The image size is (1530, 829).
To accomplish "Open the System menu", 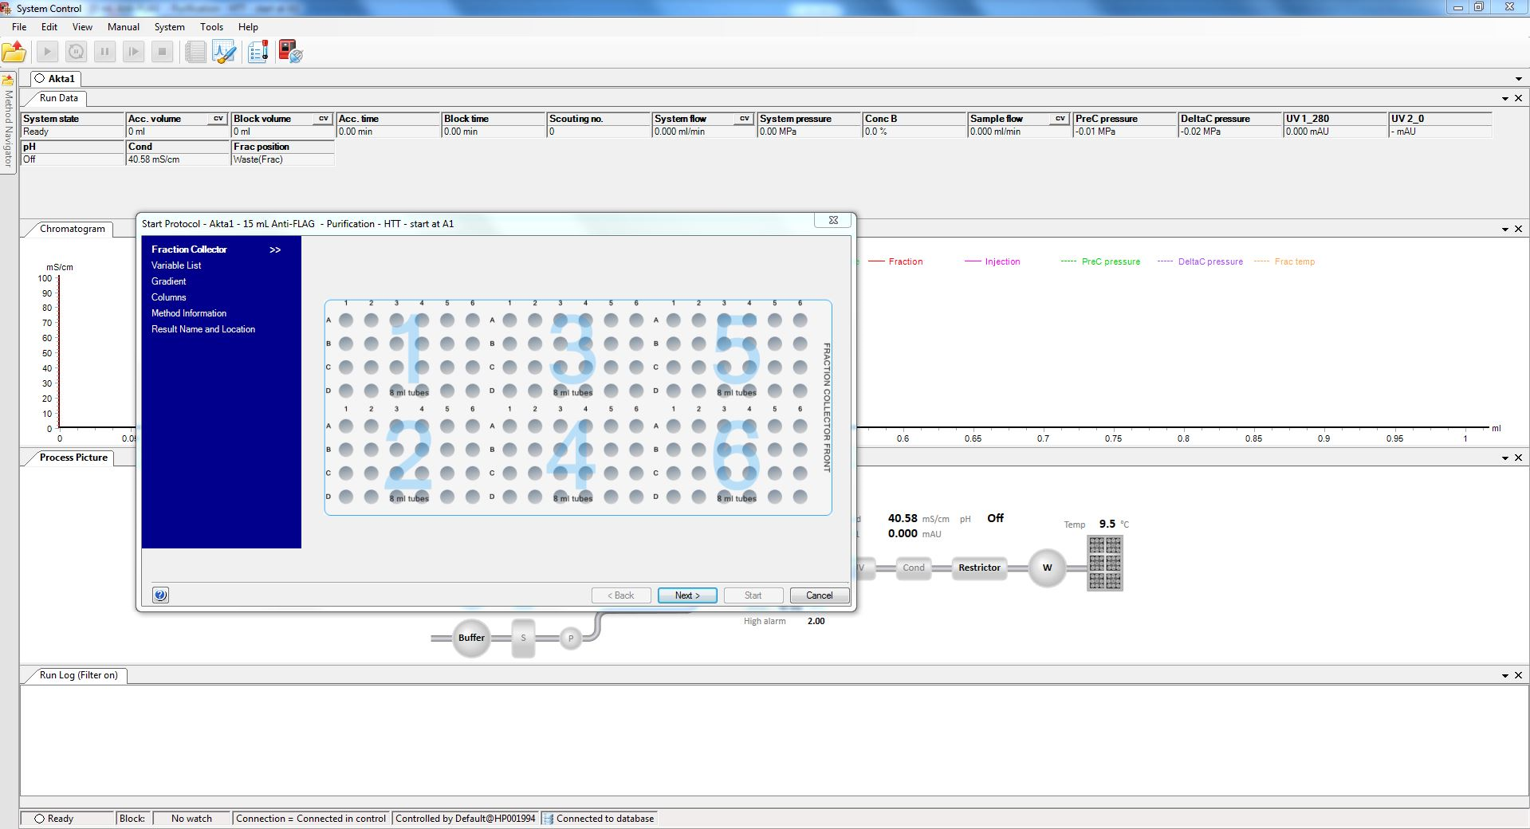I will 170,27.
